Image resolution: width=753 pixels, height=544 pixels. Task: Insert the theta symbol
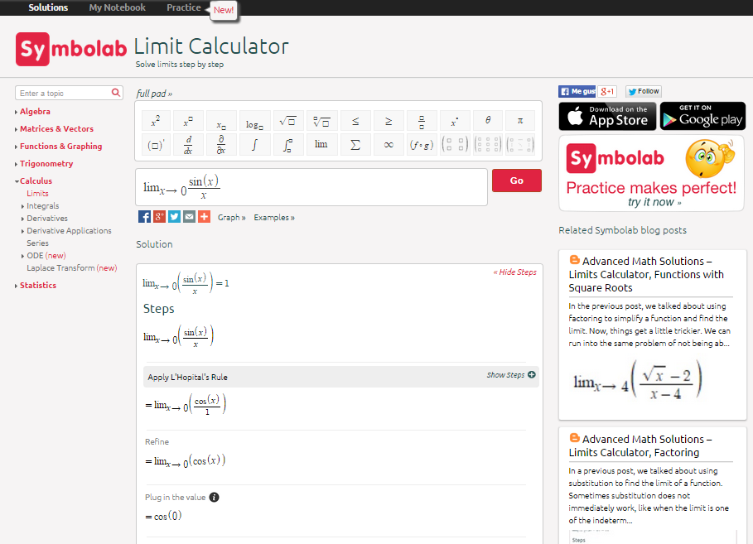pyautogui.click(x=487, y=121)
